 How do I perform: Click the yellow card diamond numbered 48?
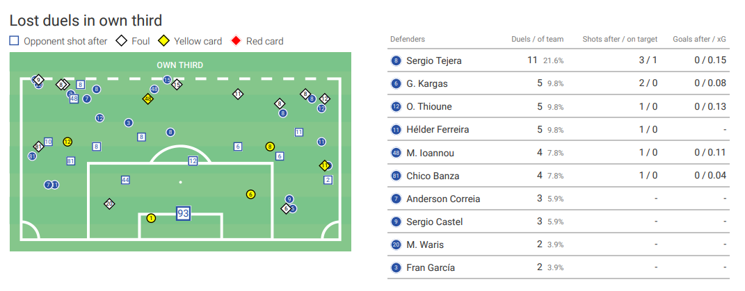pos(147,99)
